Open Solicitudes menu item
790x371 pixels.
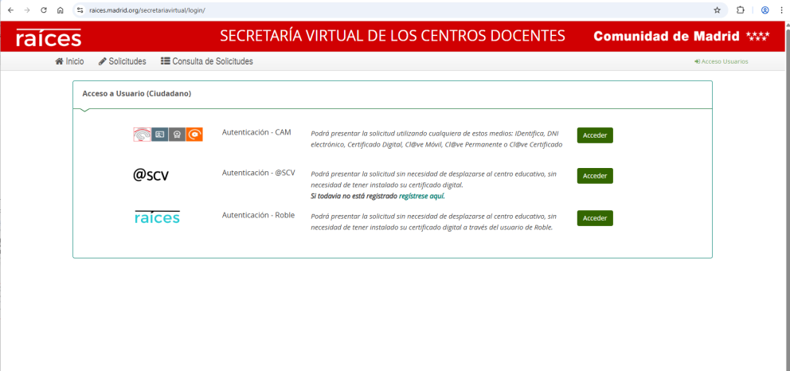[123, 61]
